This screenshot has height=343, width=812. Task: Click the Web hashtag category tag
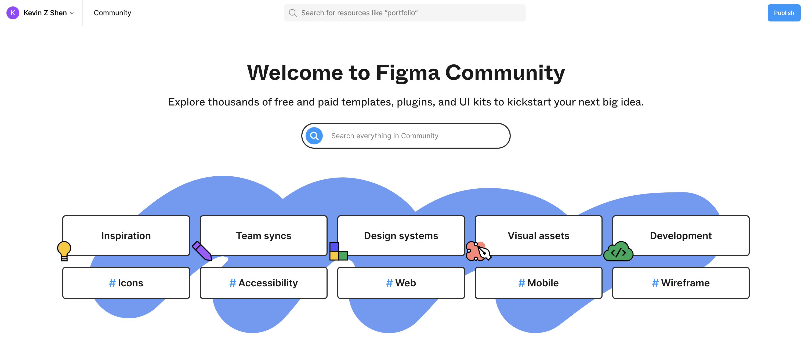[x=401, y=282]
